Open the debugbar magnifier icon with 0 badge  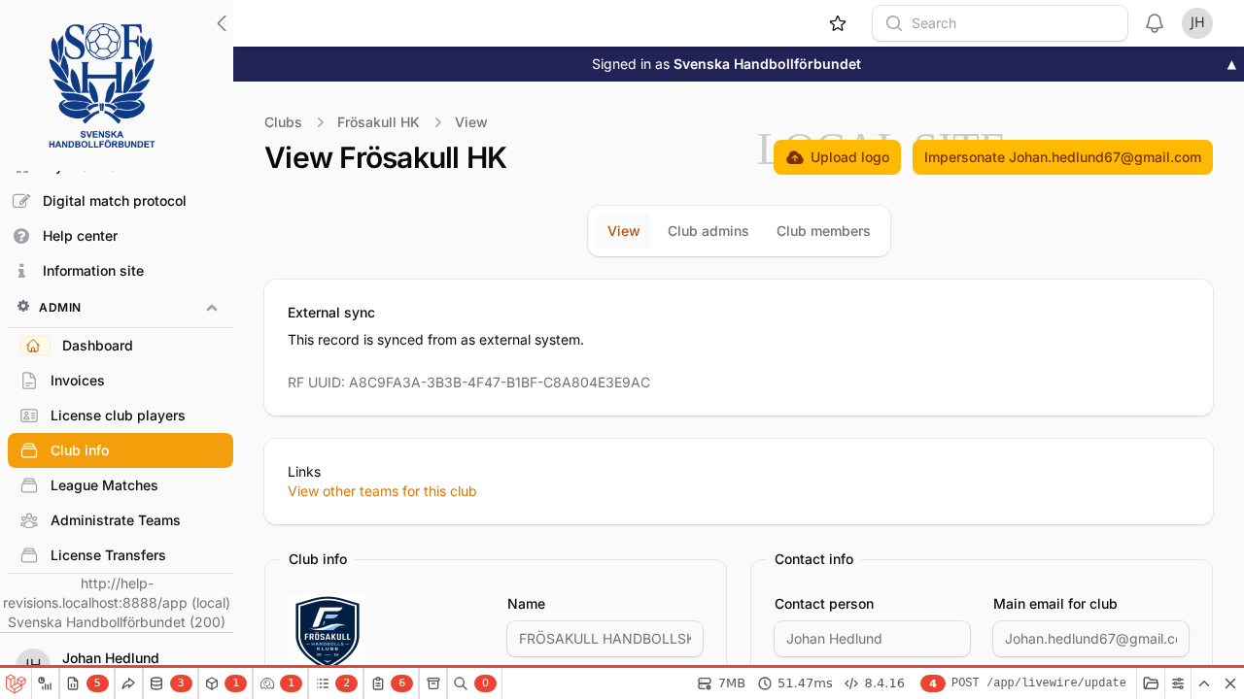click(475, 683)
